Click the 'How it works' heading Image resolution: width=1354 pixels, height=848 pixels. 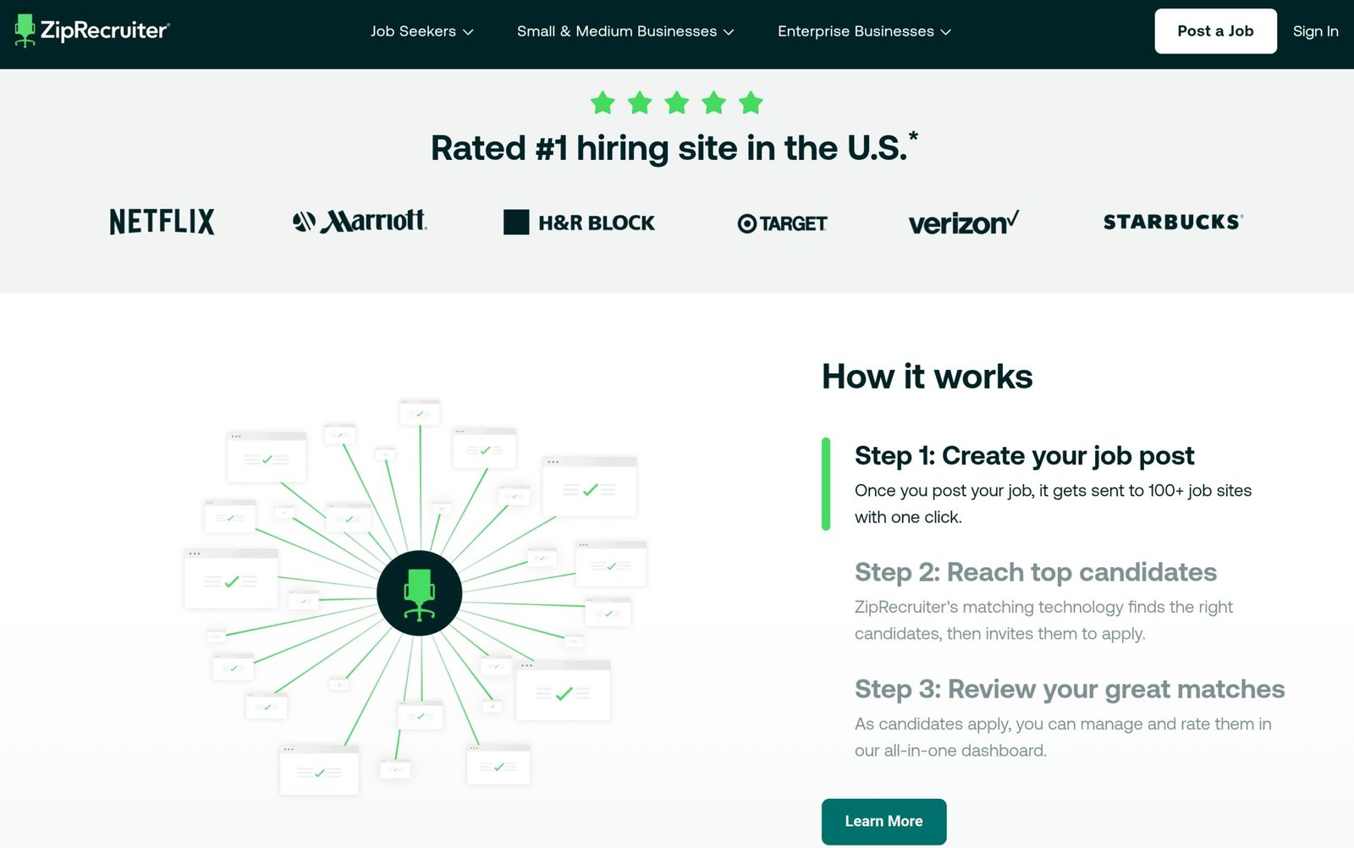coord(927,376)
